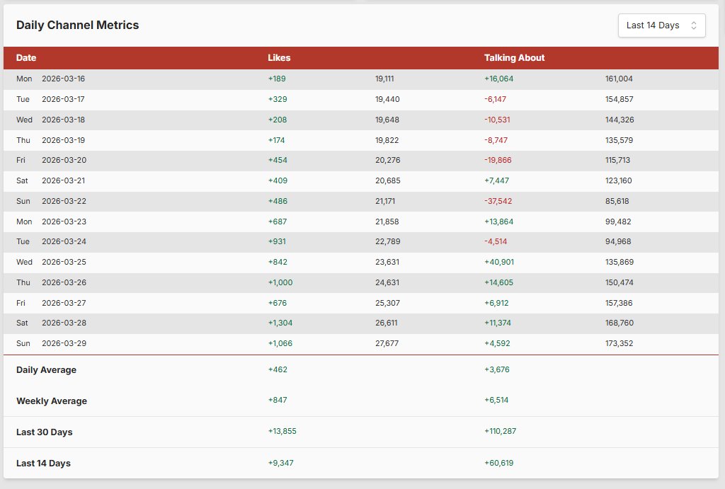Click the Daily Channel Metrics heading
This screenshot has width=725, height=489.
click(78, 25)
